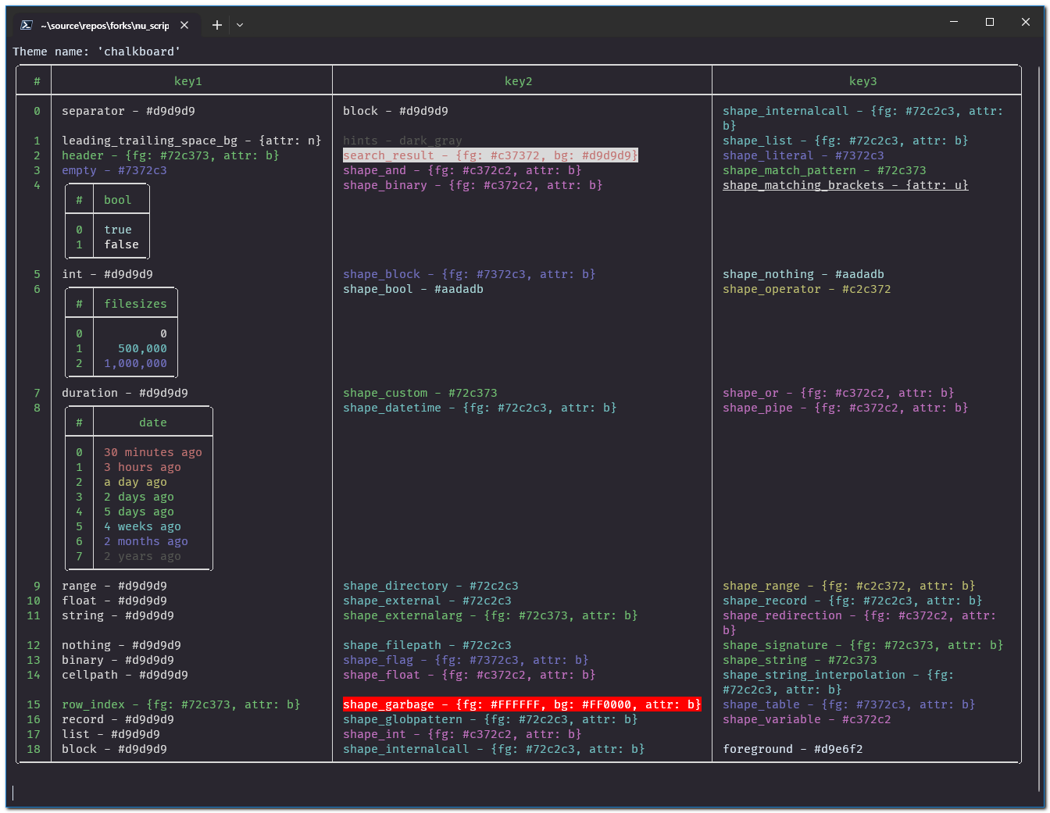
Task: Click the 'shape_flag' entry
Action: pyautogui.click(x=466, y=660)
